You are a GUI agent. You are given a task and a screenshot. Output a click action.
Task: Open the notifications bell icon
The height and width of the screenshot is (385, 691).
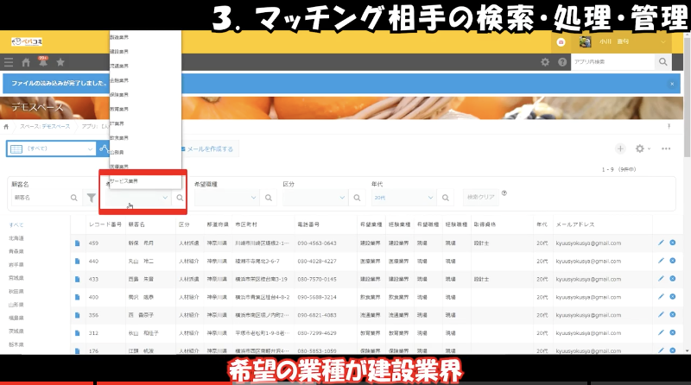coord(42,62)
